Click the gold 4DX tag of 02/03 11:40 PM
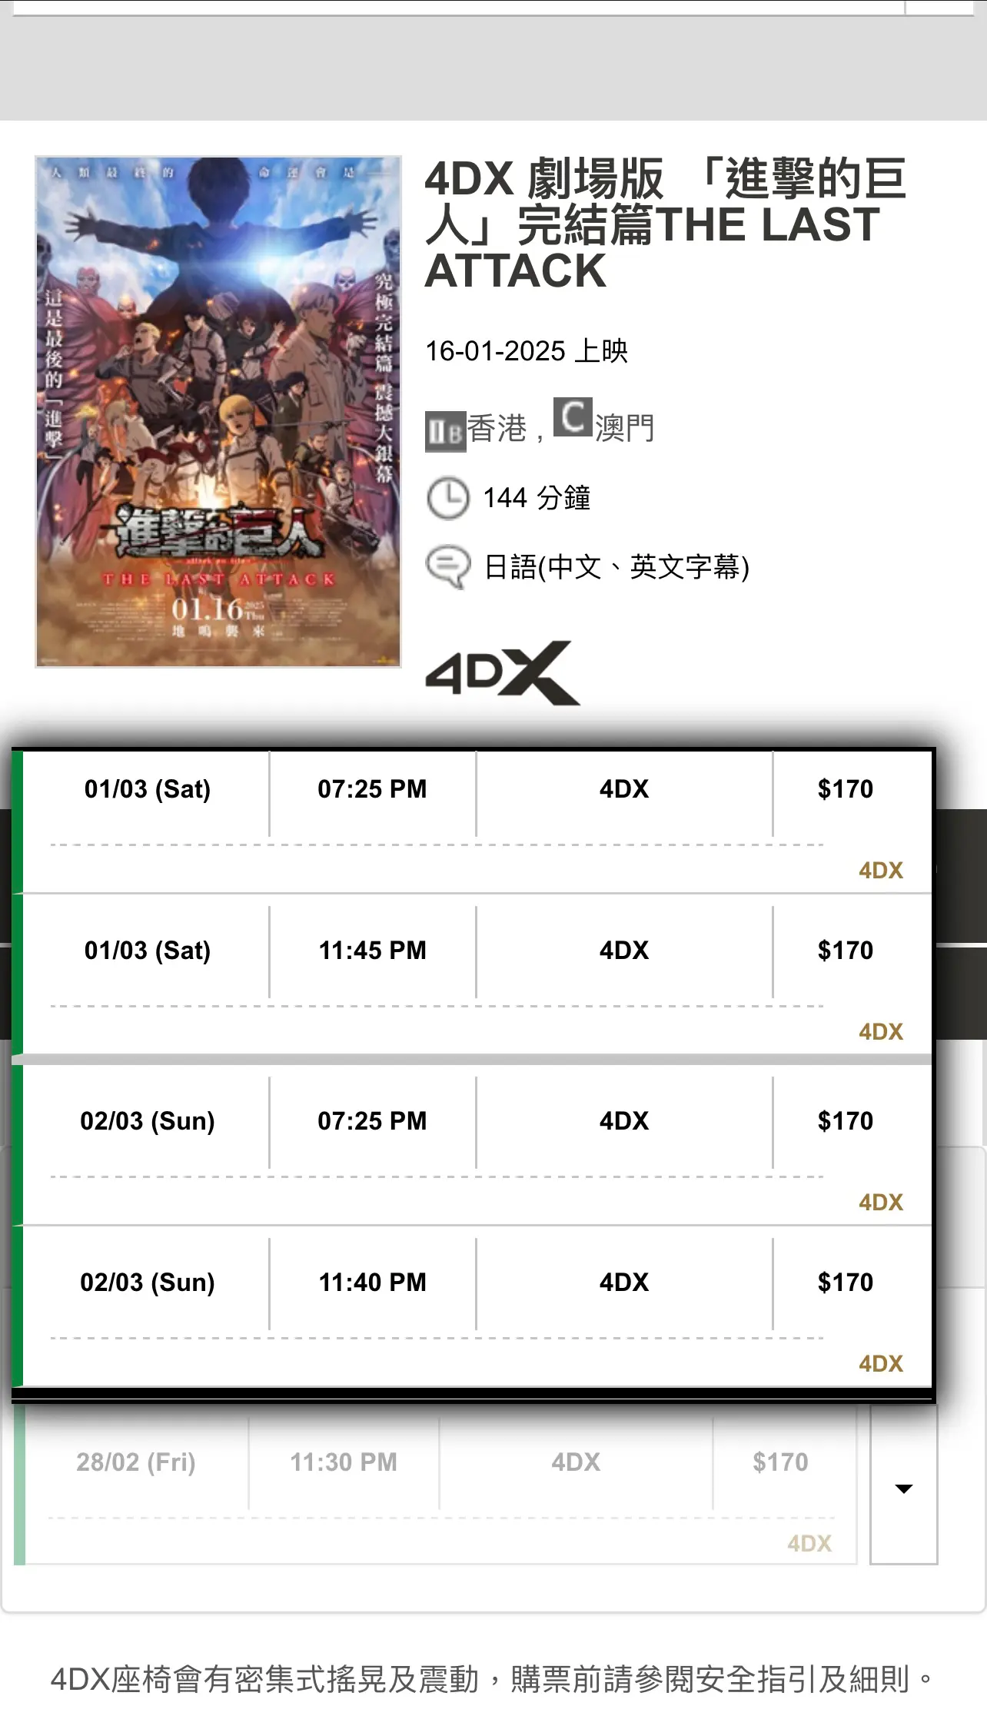The height and width of the screenshot is (1729, 987). point(881,1363)
